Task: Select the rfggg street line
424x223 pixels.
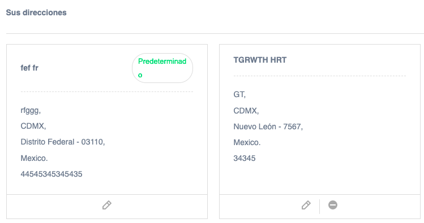Action: [31, 110]
